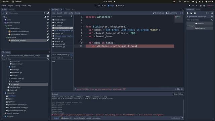Toggle distraction-free mode icon
The image size is (215, 121).
(183, 9)
